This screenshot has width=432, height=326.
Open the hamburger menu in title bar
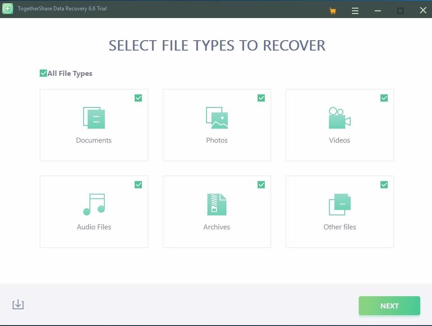[x=355, y=11]
